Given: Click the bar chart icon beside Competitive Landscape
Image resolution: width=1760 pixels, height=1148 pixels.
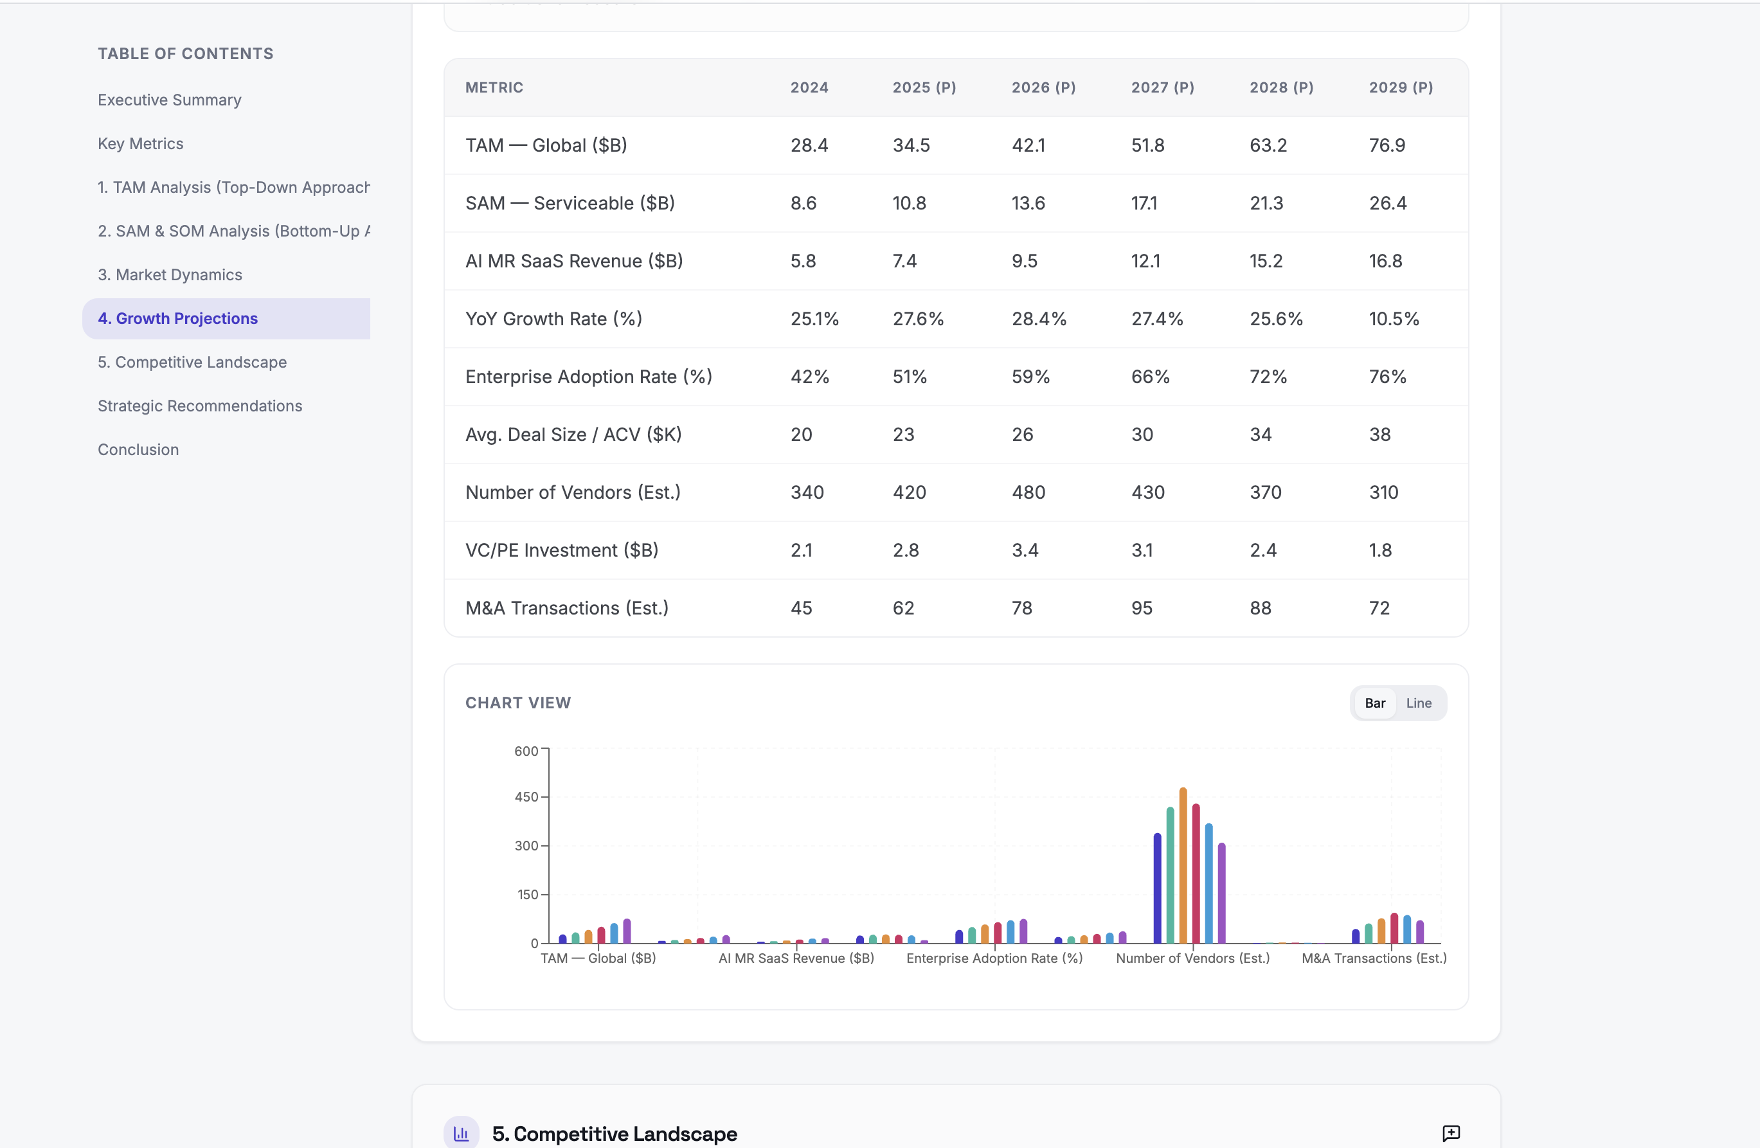Looking at the screenshot, I should (x=461, y=1133).
